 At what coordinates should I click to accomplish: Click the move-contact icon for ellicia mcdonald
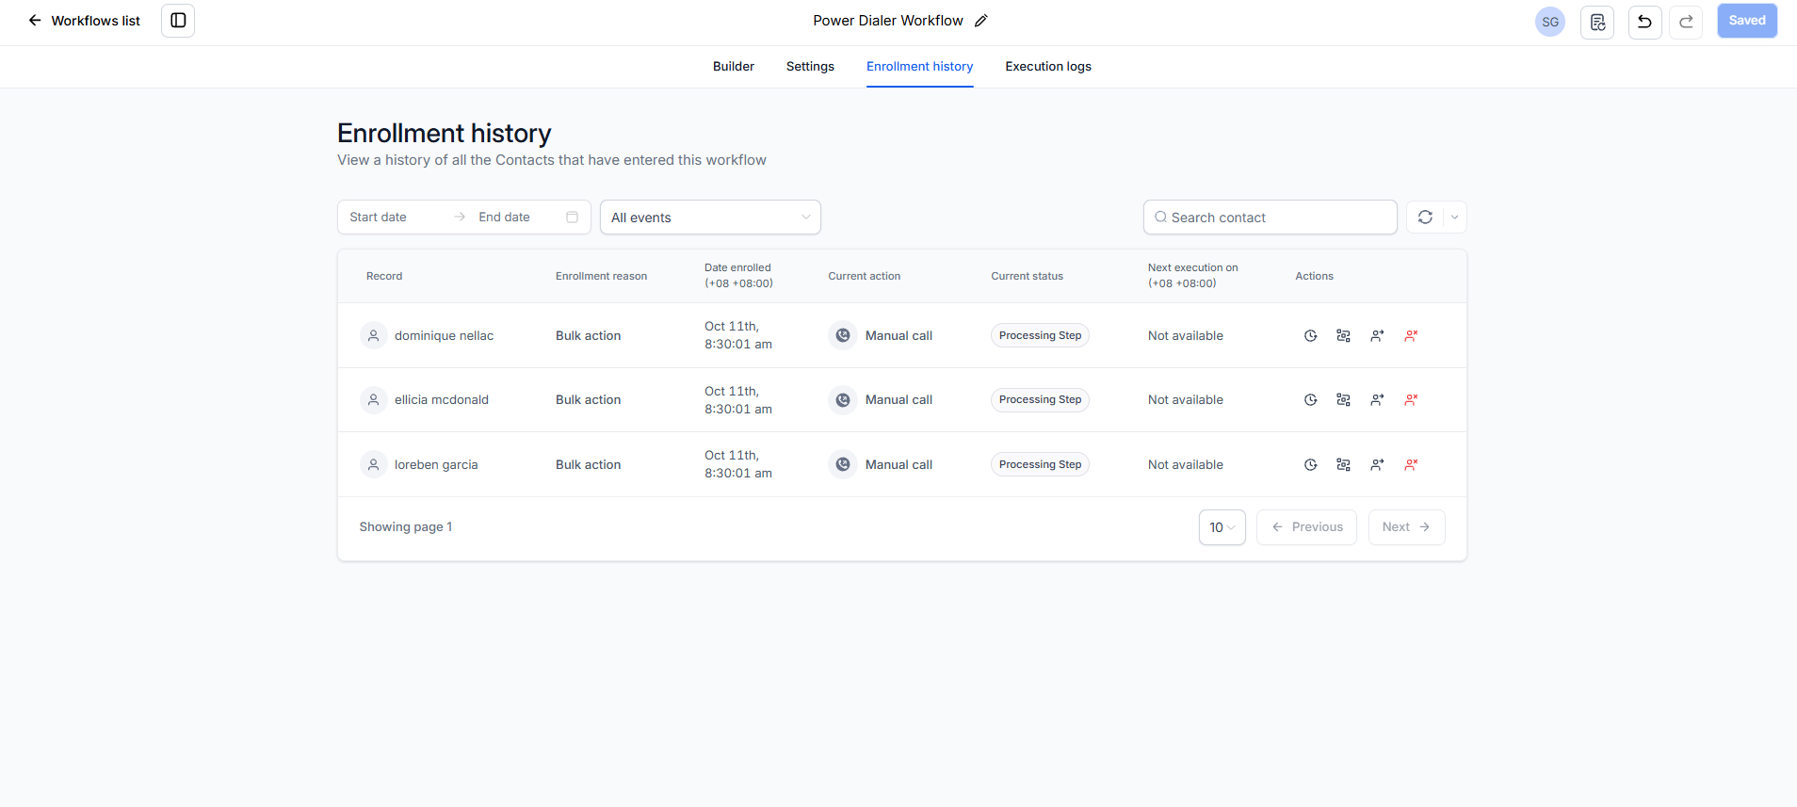[1377, 400]
